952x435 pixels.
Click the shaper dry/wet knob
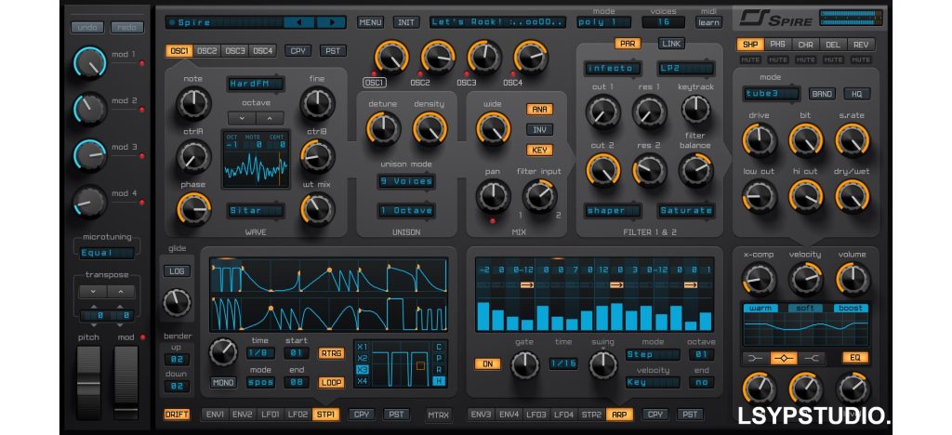[x=853, y=196]
